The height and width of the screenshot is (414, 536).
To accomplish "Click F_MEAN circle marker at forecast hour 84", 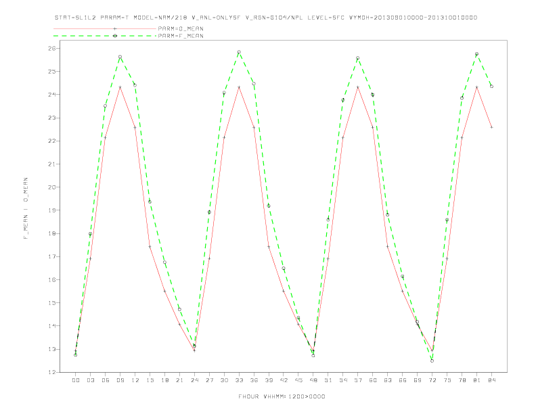I will 491,87.
